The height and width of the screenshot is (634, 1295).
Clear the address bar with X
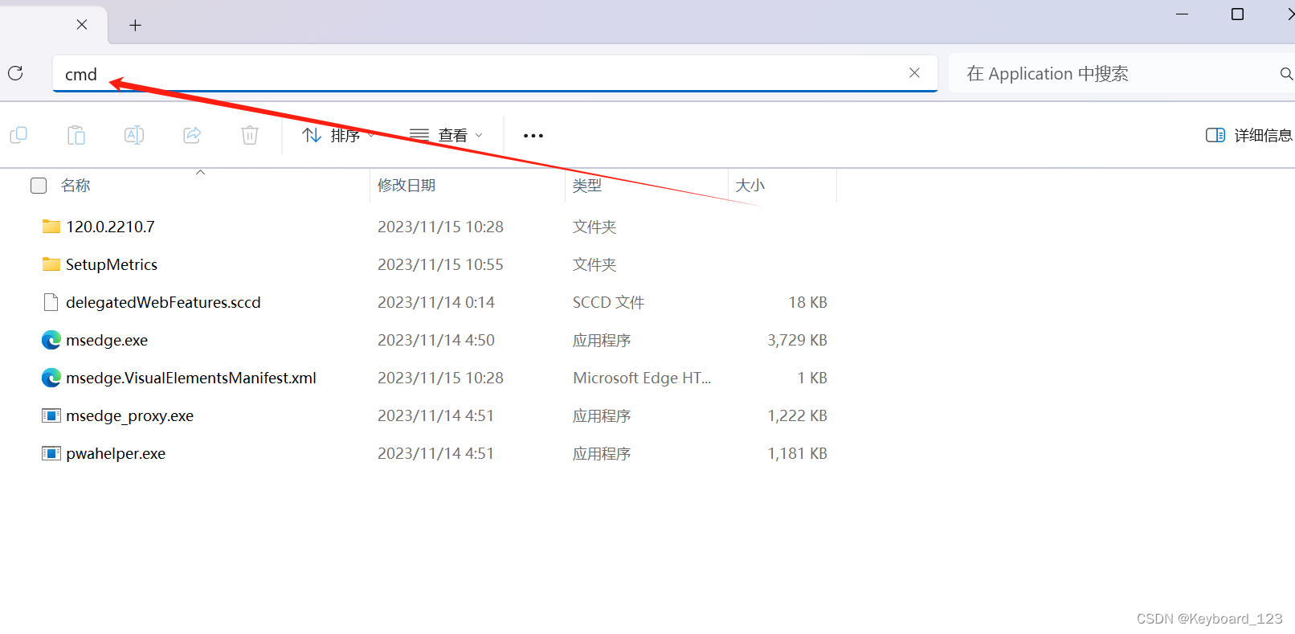pyautogui.click(x=914, y=73)
